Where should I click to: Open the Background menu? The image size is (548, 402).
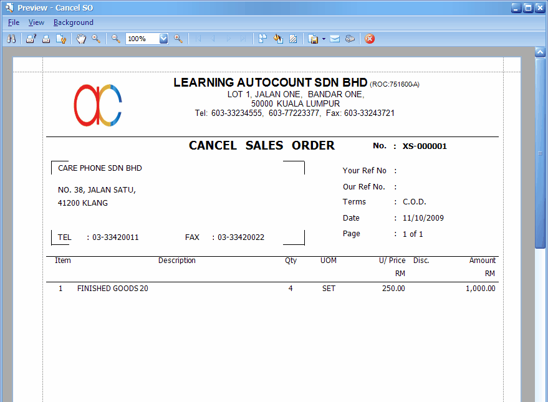[x=74, y=22]
